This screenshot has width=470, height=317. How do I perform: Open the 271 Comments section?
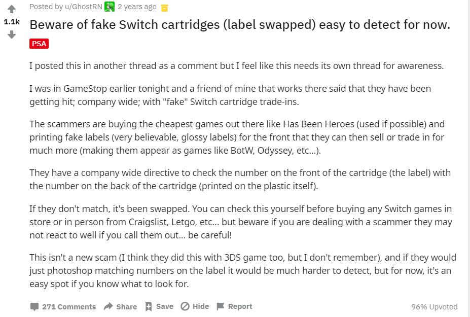pyautogui.click(x=69, y=307)
